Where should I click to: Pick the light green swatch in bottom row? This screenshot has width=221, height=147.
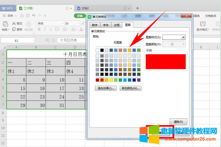point(116,80)
